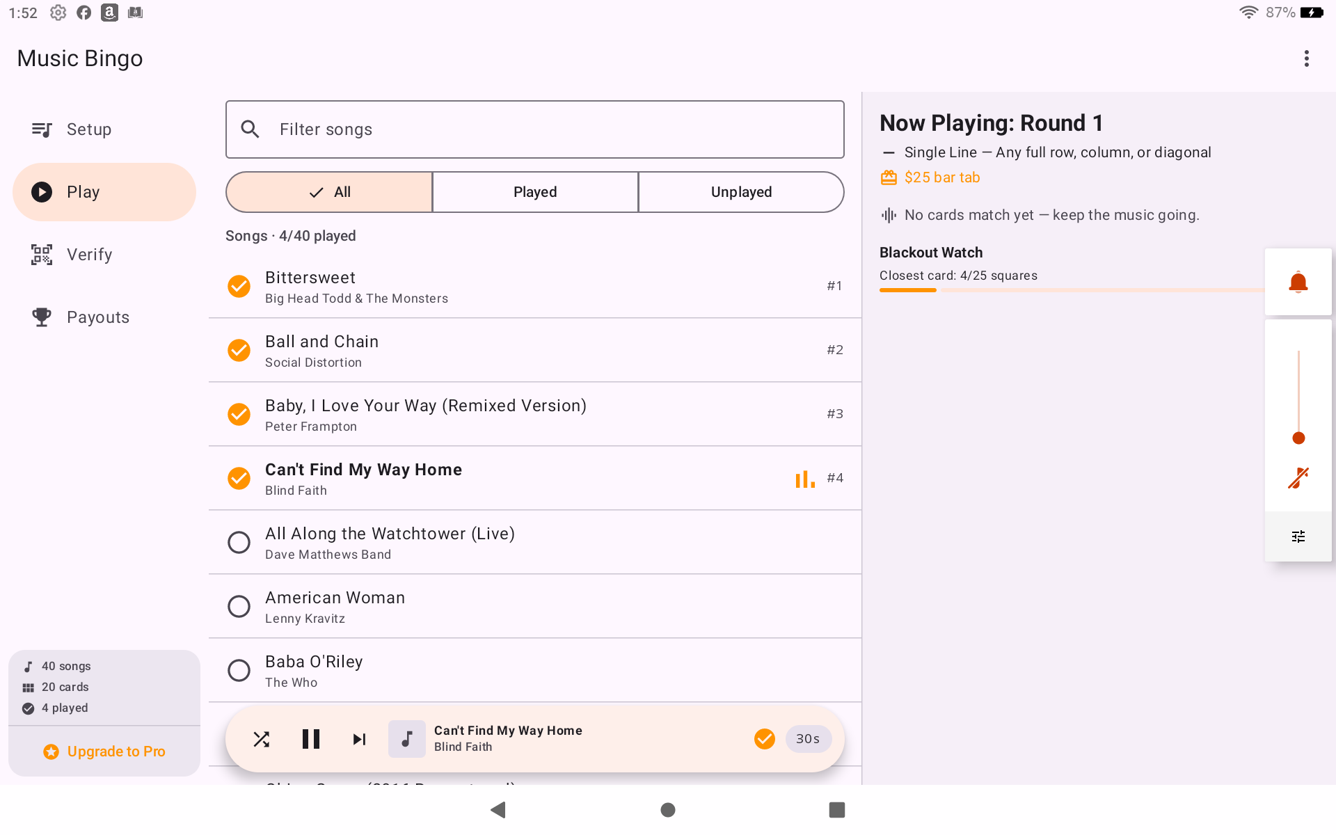Select the Baba O'Riley song title
Screen dimensions: 1336x835
point(314,662)
